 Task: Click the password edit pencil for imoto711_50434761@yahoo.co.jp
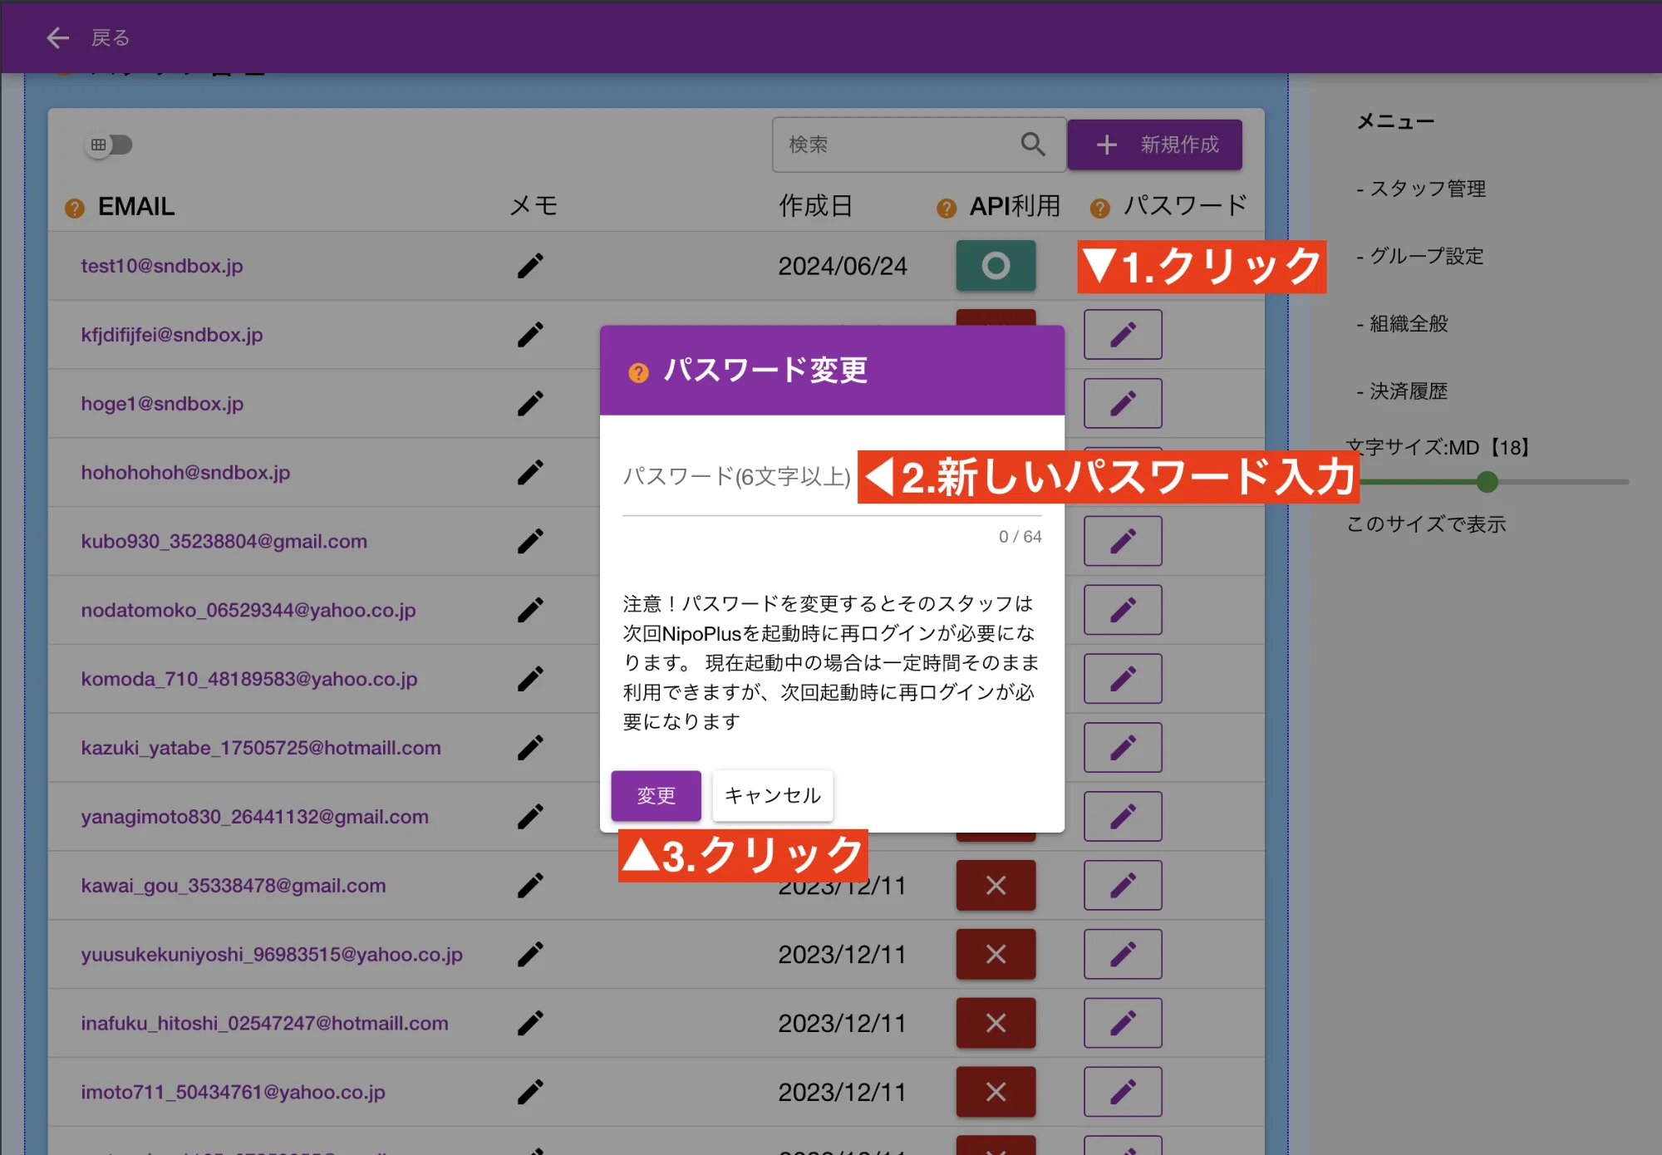pyautogui.click(x=1123, y=1092)
